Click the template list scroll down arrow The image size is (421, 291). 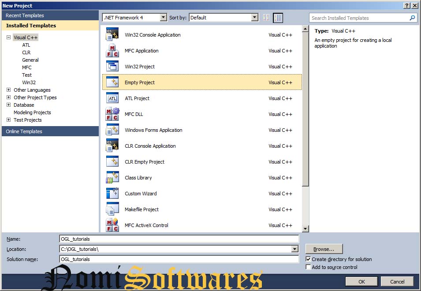[x=305, y=229]
